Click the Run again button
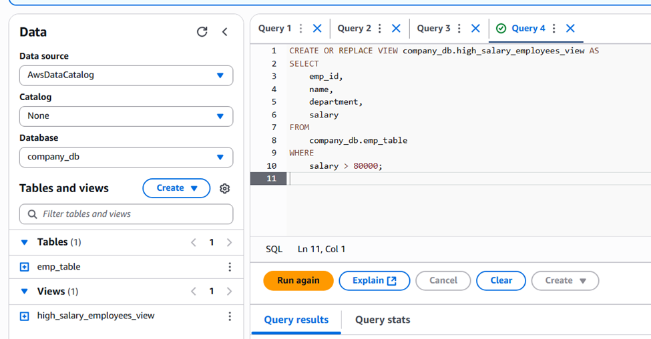Viewport: 651px width, 339px height. pyautogui.click(x=298, y=280)
